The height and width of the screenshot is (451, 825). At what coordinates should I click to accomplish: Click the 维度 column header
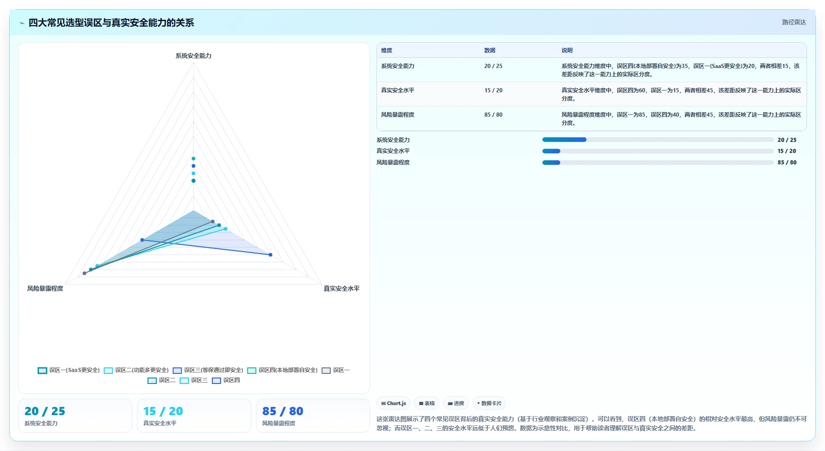[387, 51]
